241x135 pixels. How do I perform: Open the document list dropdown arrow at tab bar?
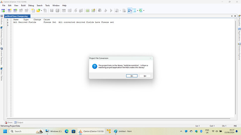(232, 16)
